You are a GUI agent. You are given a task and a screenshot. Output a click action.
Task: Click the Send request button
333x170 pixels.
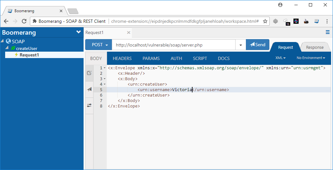[x=257, y=45]
